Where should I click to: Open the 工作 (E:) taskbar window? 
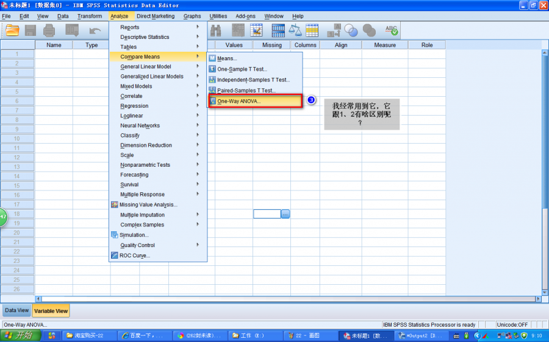tap(255, 336)
